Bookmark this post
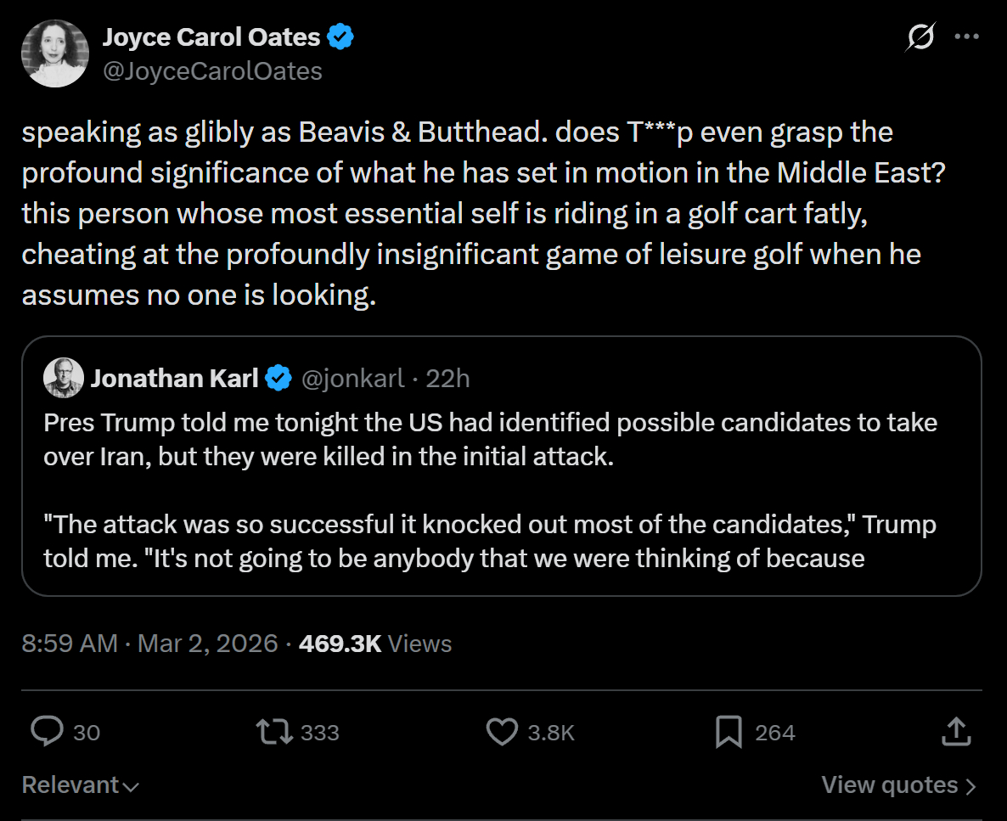The width and height of the screenshot is (1007, 821). (x=729, y=732)
